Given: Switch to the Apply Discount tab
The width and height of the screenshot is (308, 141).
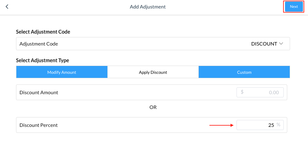Looking at the screenshot, I should 153,72.
